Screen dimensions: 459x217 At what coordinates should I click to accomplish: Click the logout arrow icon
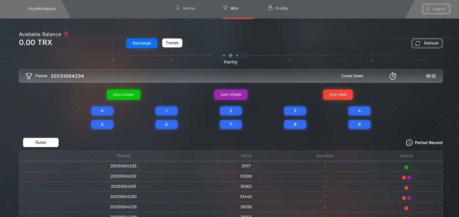point(428,9)
